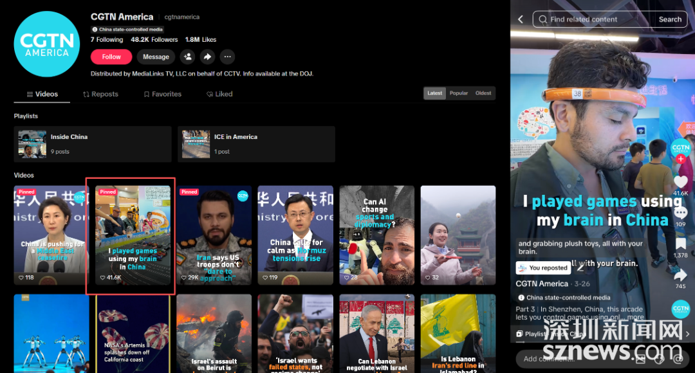Click the add-friend person icon
This screenshot has height=373, width=695.
[x=187, y=57]
